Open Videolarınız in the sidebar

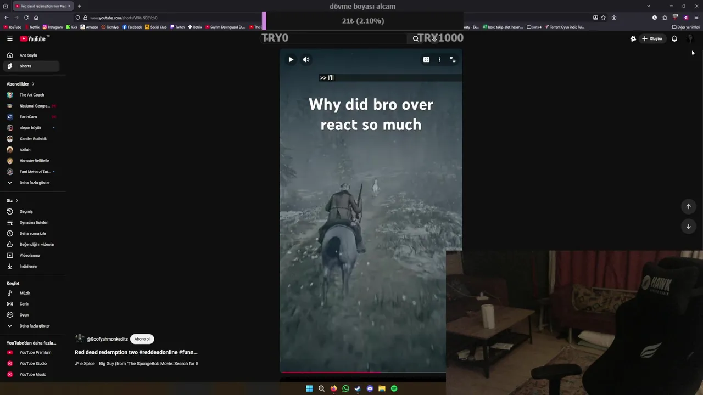pyautogui.click(x=31, y=255)
